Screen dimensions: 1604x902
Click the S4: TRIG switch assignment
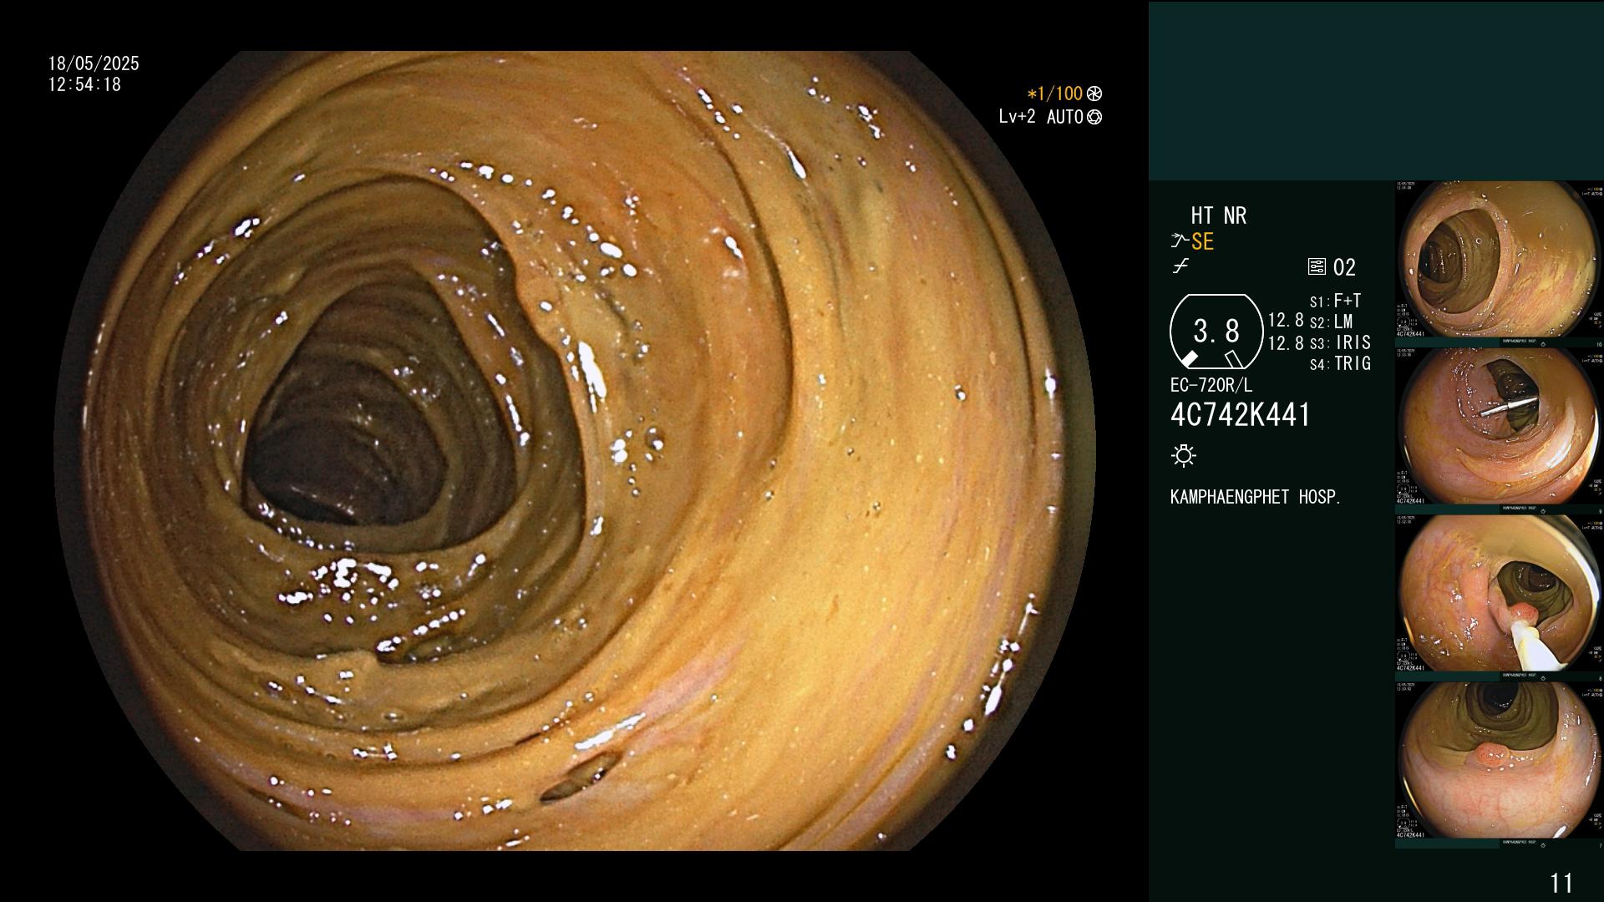click(1340, 363)
